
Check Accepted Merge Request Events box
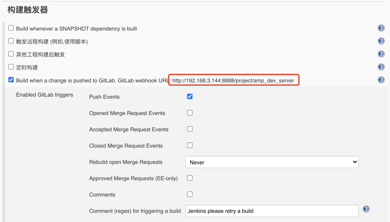(x=190, y=129)
